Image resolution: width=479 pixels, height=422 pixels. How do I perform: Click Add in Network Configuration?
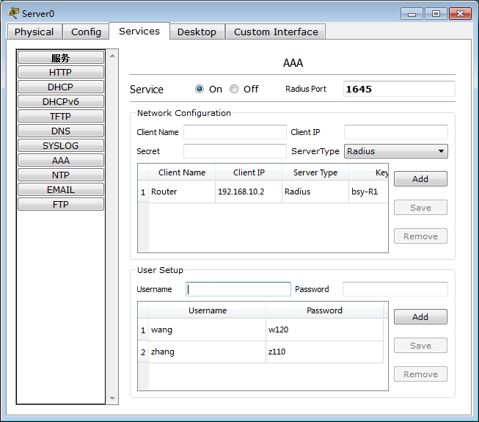[420, 179]
